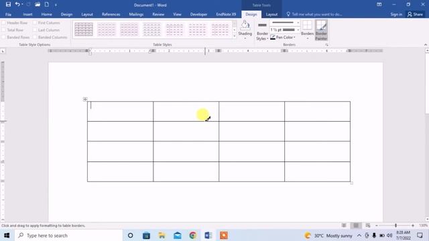The image size is (429, 241).
Task: Click zoom out minus button
Action: pos(377,226)
